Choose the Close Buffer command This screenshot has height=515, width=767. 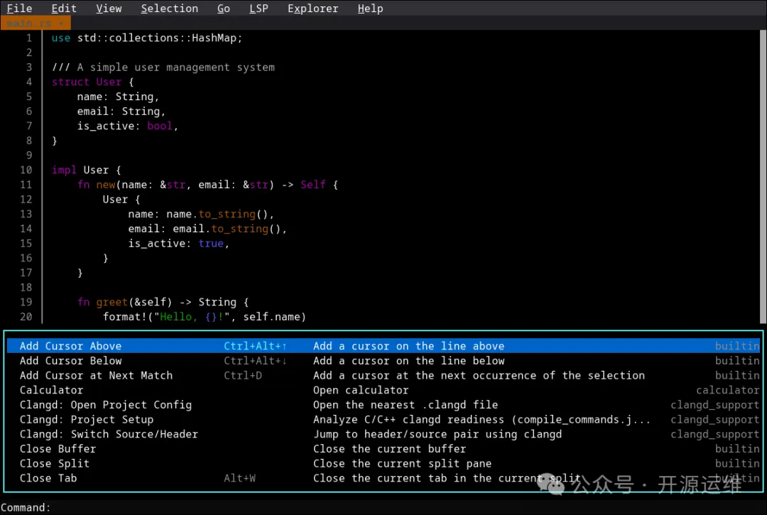58,449
